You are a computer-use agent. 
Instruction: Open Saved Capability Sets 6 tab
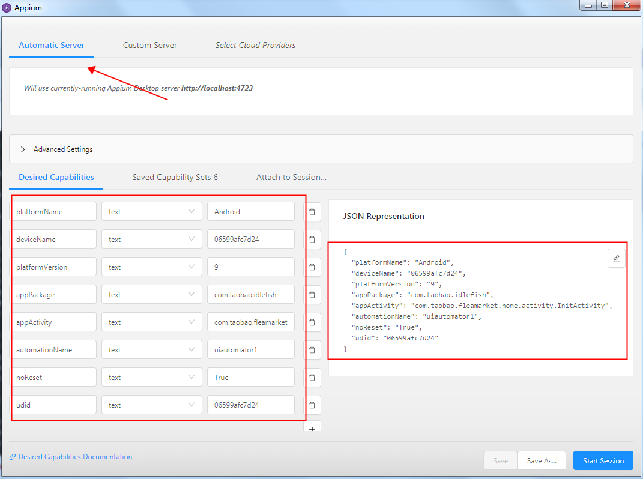(x=175, y=177)
